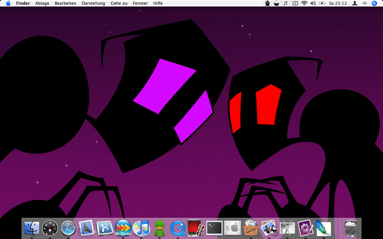Launch Dashboard from the dock
This screenshot has height=239, width=383.
point(50,229)
